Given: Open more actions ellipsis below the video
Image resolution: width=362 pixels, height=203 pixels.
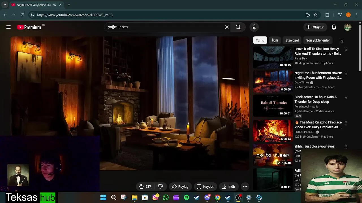Looking at the screenshot, I should [x=245, y=186].
